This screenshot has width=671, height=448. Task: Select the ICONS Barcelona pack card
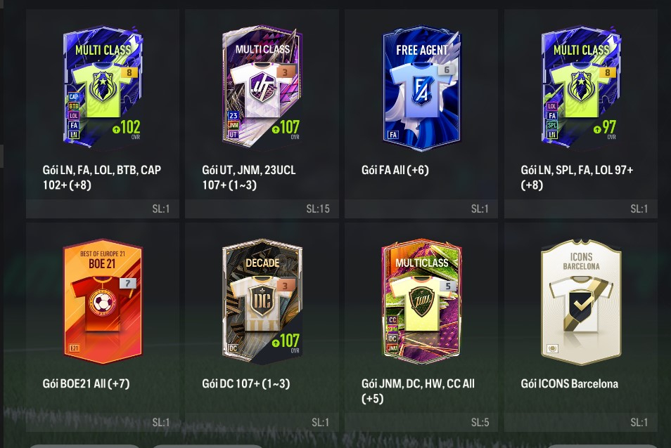click(x=581, y=302)
